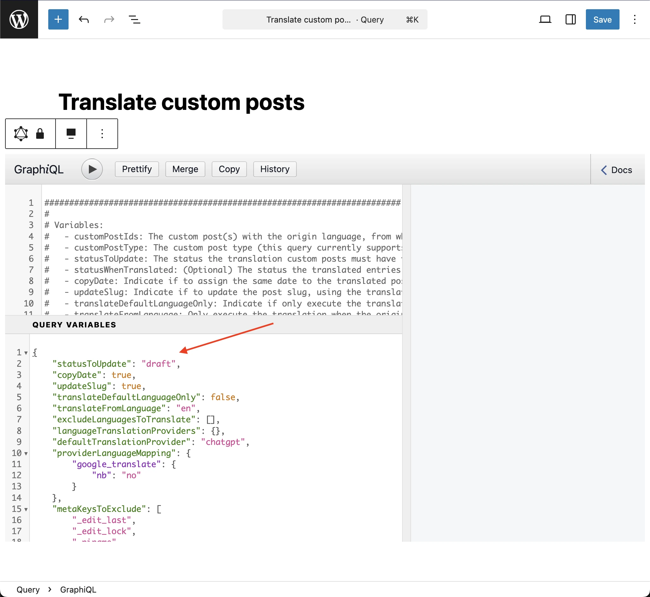Open the block's more options menu
650x597 pixels.
tap(102, 133)
